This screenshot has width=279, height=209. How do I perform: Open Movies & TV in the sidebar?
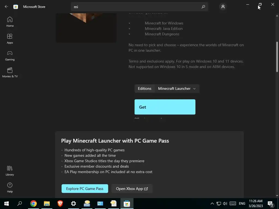click(x=10, y=72)
